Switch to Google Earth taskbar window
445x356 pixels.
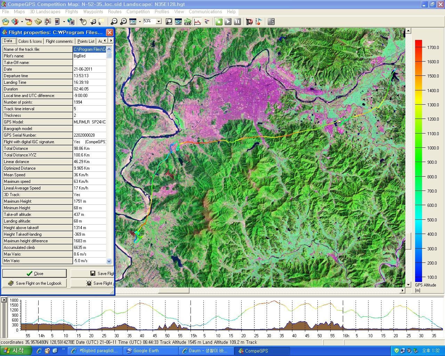151,351
